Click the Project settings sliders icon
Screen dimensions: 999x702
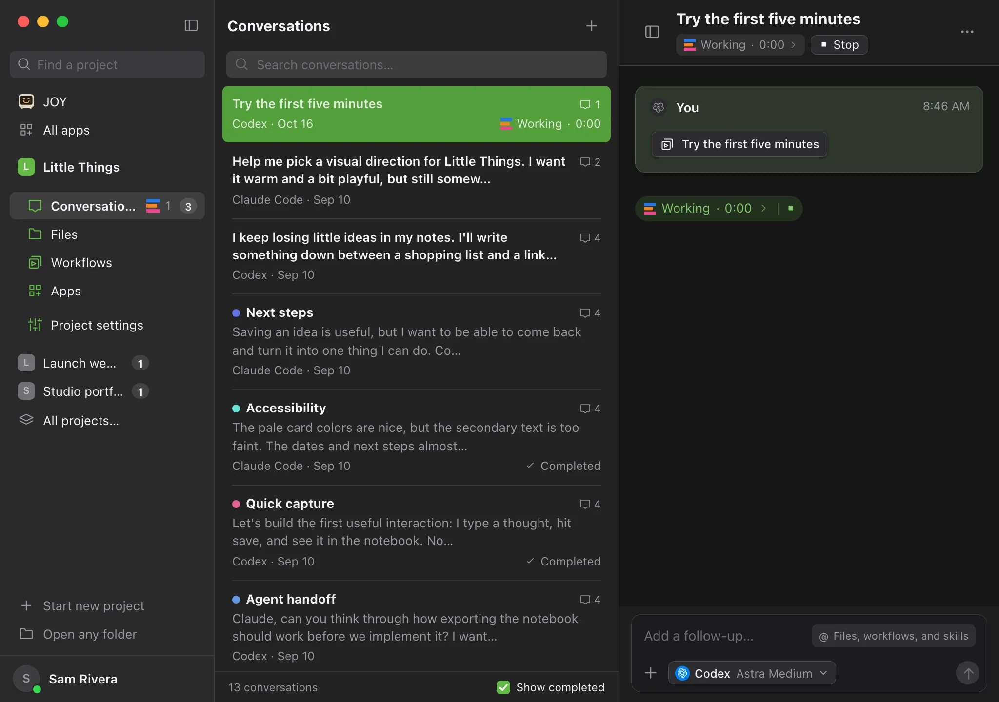point(35,325)
